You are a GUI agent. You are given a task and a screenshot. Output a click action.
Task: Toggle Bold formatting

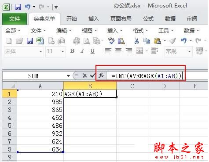[72, 51]
